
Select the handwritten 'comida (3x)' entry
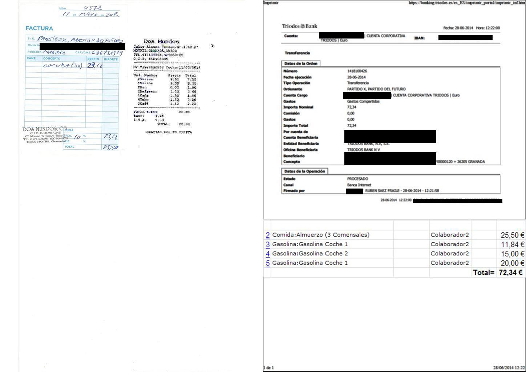coord(63,66)
